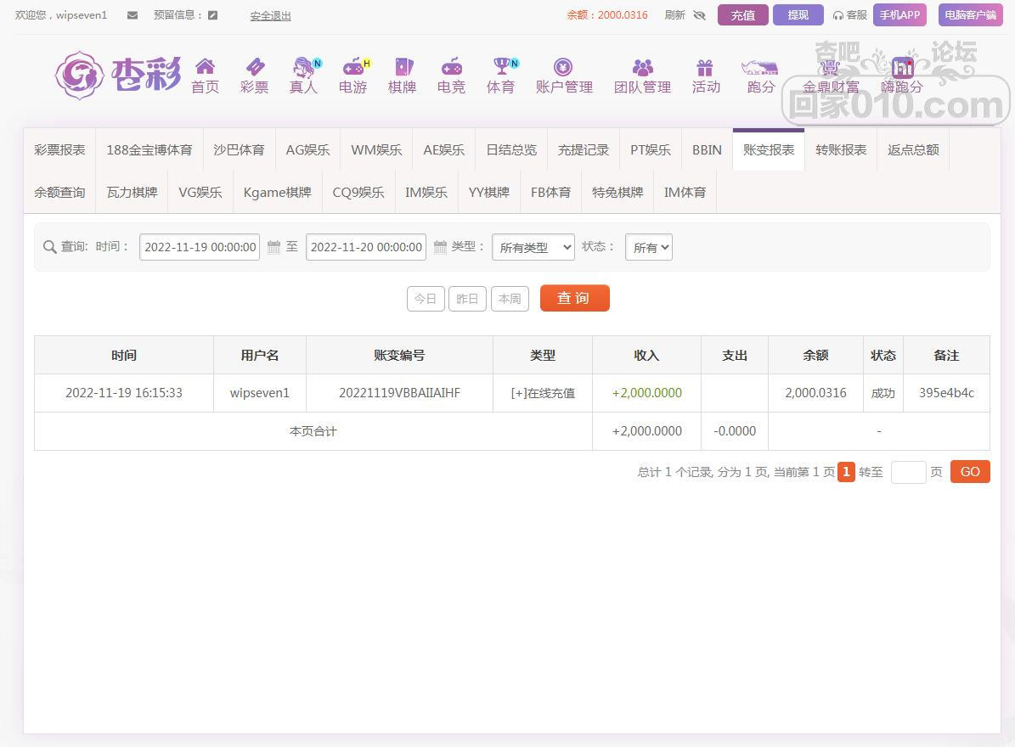Expand the 状态 status dropdown
The height and width of the screenshot is (747, 1015).
[x=649, y=247]
